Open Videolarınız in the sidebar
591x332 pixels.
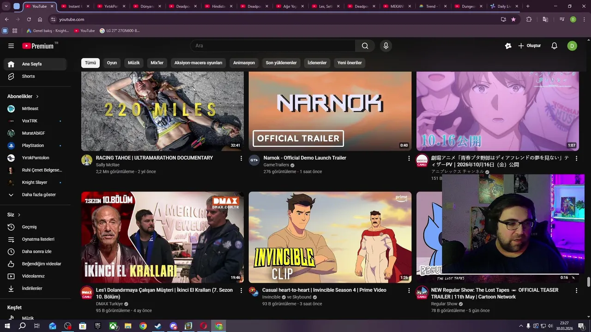35,276
